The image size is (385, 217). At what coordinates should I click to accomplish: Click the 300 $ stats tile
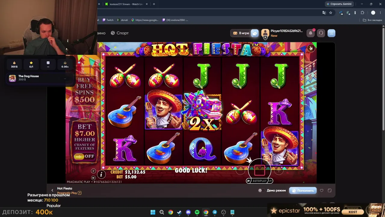click(x=14, y=64)
